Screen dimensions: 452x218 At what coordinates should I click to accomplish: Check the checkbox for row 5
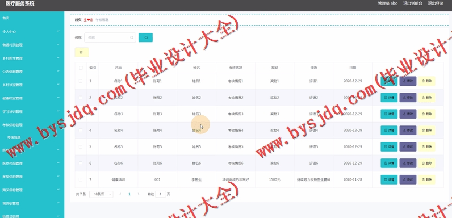click(x=81, y=147)
